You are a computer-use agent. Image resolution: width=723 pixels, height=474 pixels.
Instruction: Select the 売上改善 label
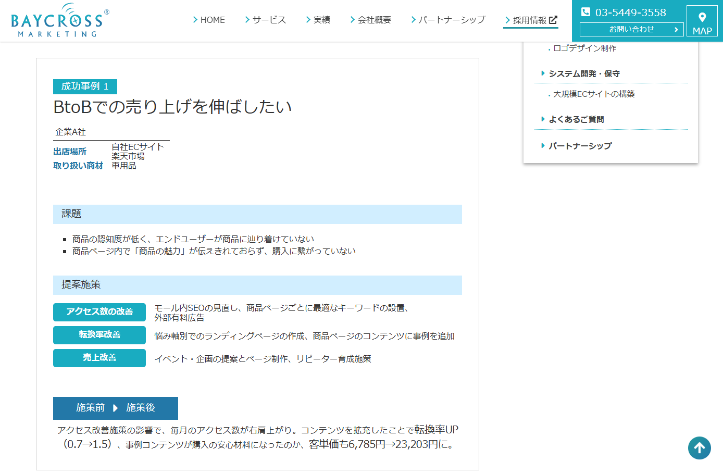[99, 358]
